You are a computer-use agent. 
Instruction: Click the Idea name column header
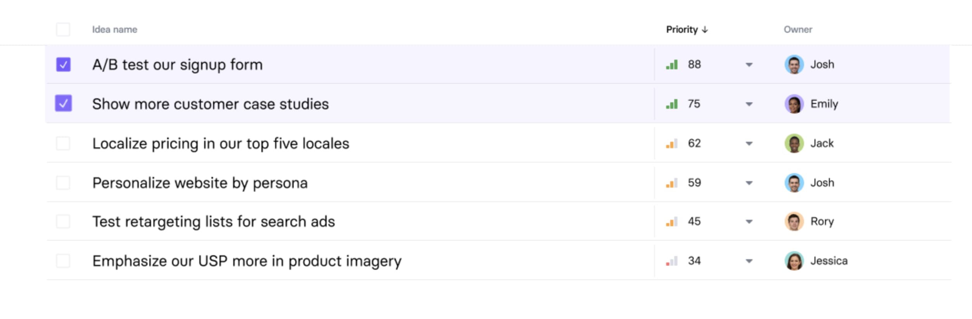click(114, 29)
